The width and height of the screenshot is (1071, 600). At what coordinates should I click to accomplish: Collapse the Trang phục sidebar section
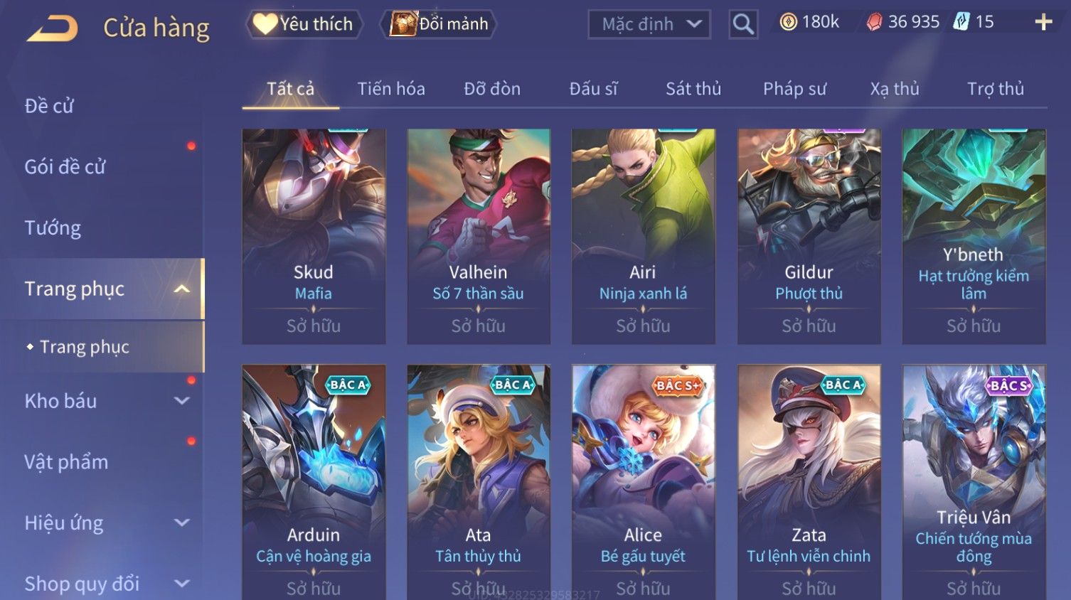182,289
